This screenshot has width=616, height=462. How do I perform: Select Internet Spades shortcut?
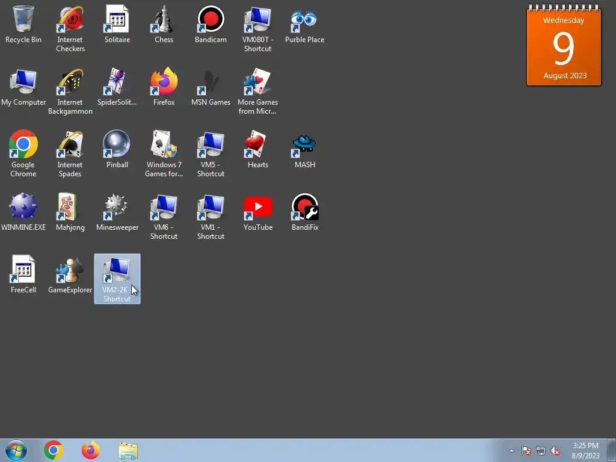[70, 154]
